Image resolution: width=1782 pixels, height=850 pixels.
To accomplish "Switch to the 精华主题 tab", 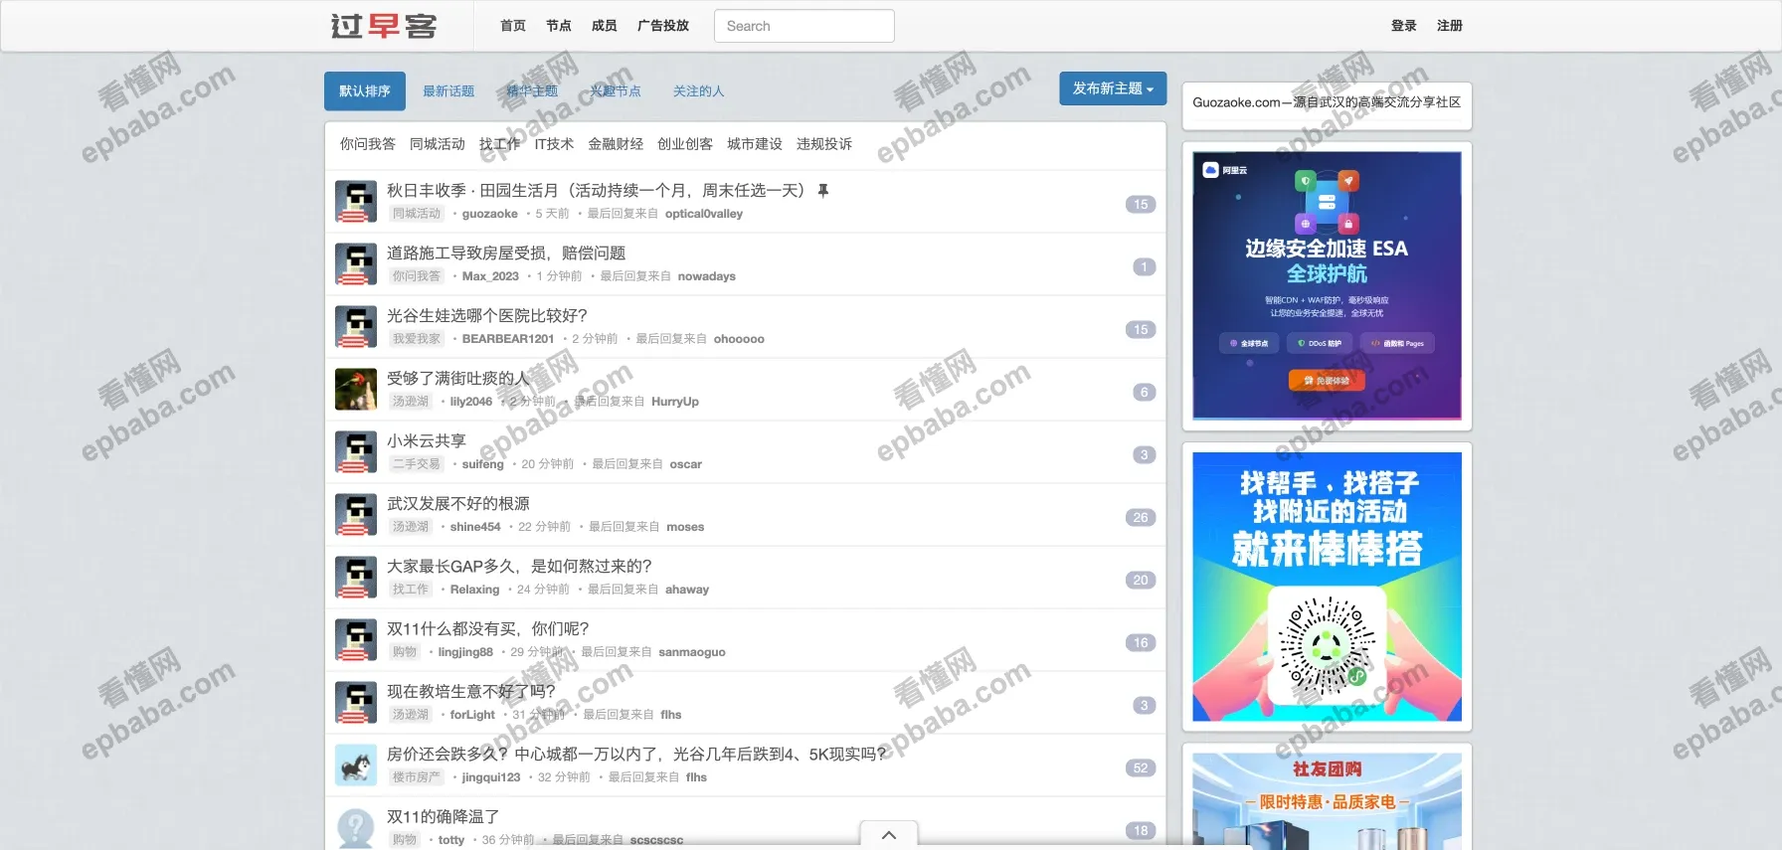I will 532,90.
